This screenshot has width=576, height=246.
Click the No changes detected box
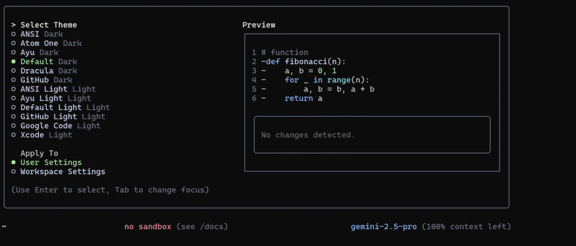(x=372, y=135)
